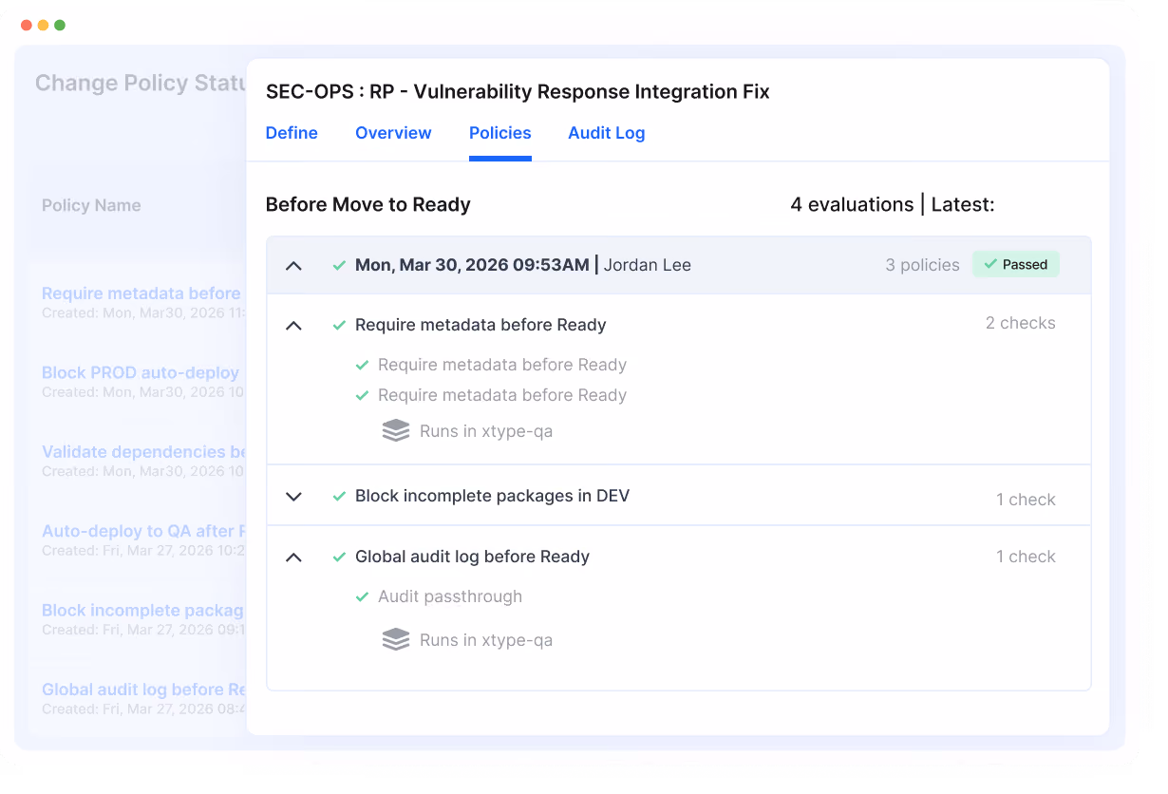Open the Overview tab
This screenshot has height=794, width=1168.
click(x=393, y=133)
